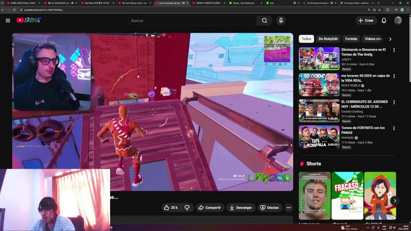Open Eliminando a Streamers 38:53 thumbnail
Image resolution: width=411 pixels, height=231 pixels.
(319, 59)
